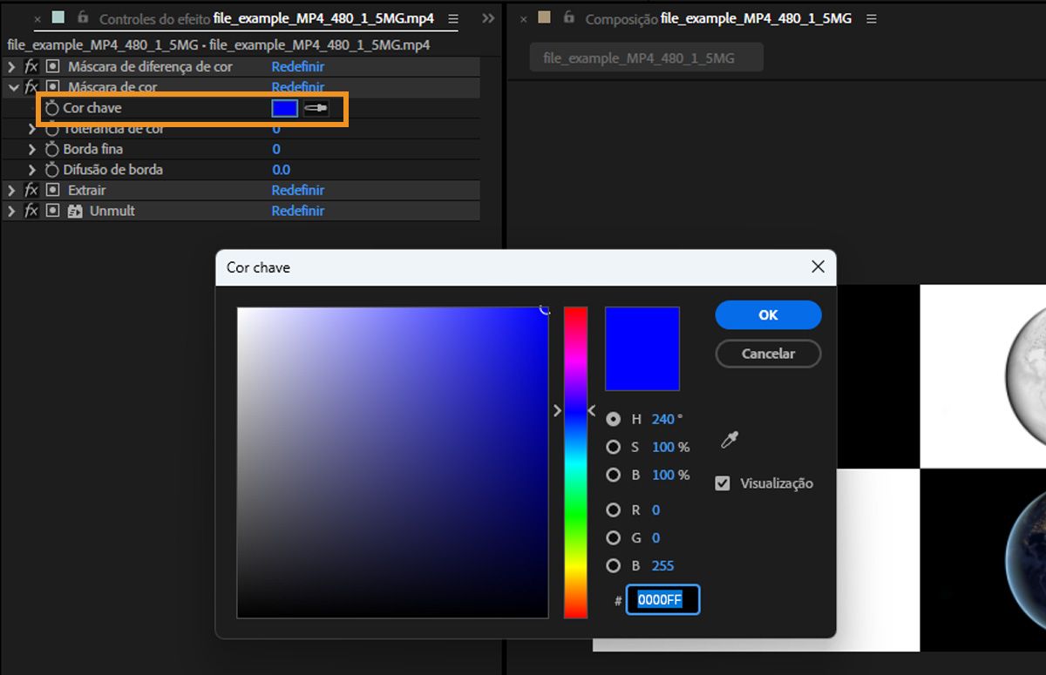Click the blue B value 255

click(662, 565)
